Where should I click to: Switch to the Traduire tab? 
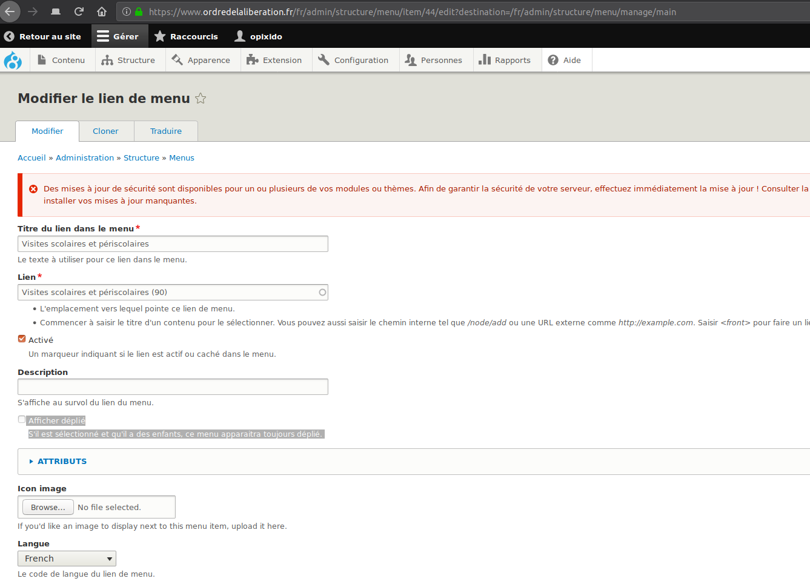coord(166,131)
